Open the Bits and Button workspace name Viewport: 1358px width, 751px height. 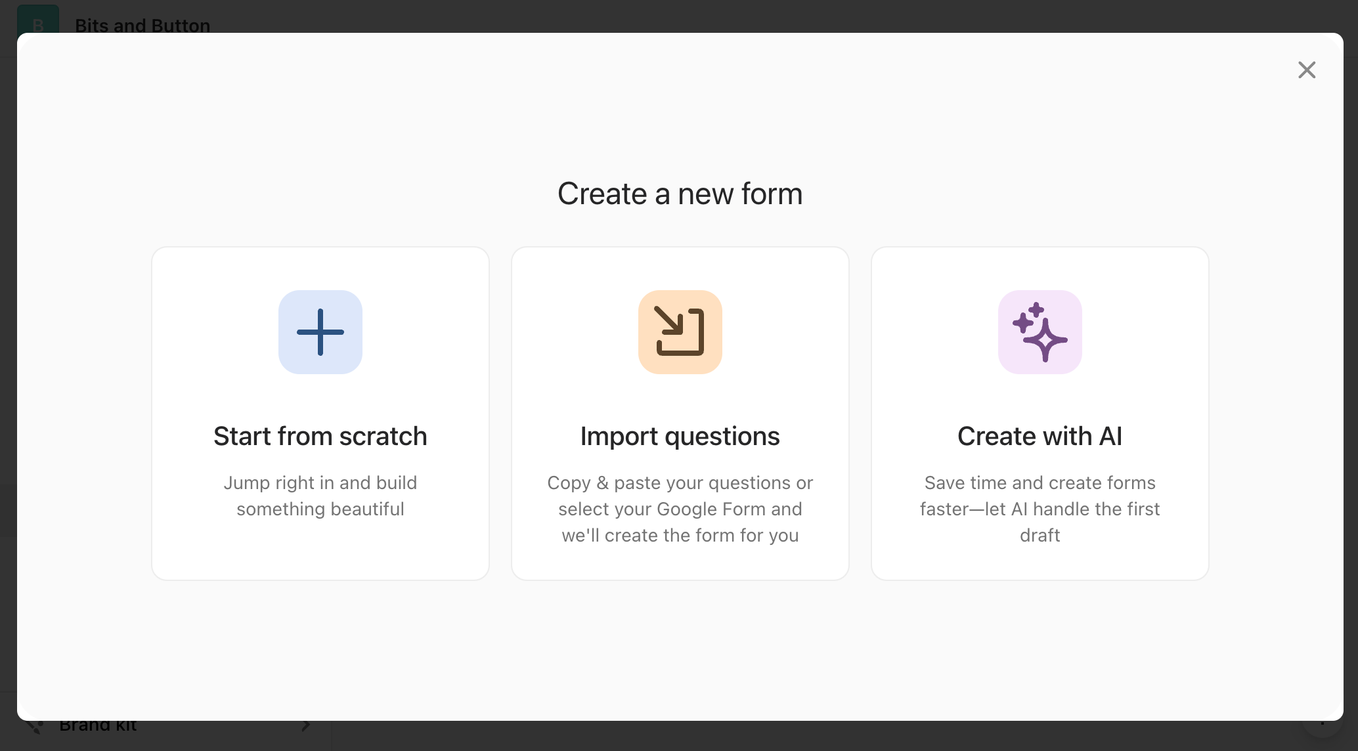142,25
